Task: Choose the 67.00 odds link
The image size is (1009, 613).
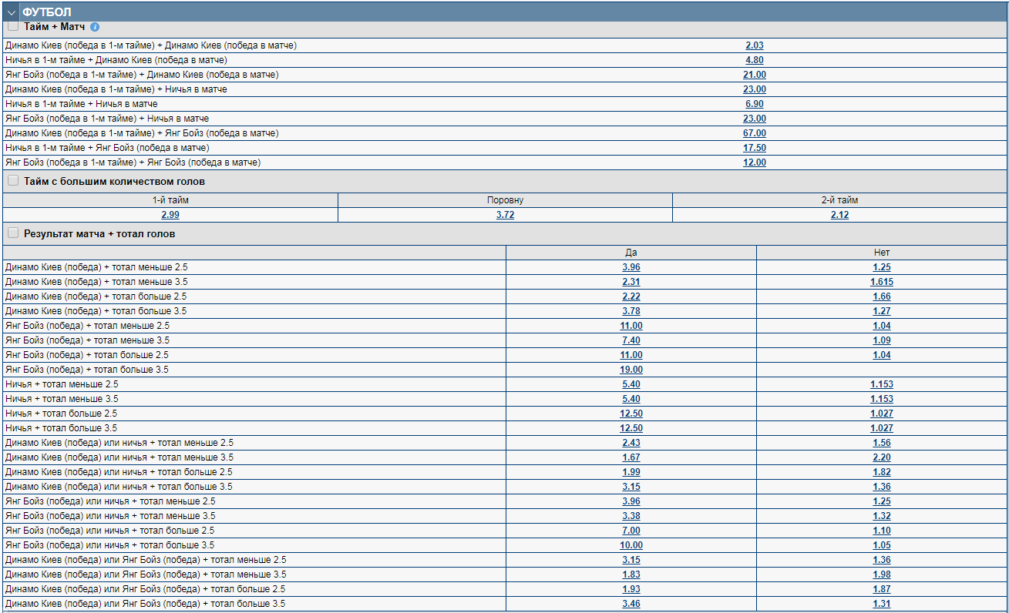Action: (x=754, y=133)
